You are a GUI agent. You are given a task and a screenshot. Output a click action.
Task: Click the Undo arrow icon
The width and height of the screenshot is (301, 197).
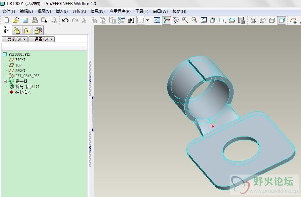coord(65,20)
